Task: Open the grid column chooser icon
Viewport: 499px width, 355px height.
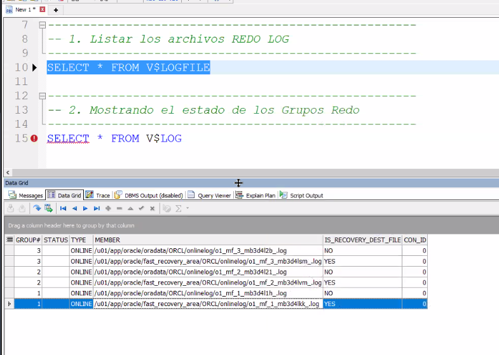Action: 9,240
